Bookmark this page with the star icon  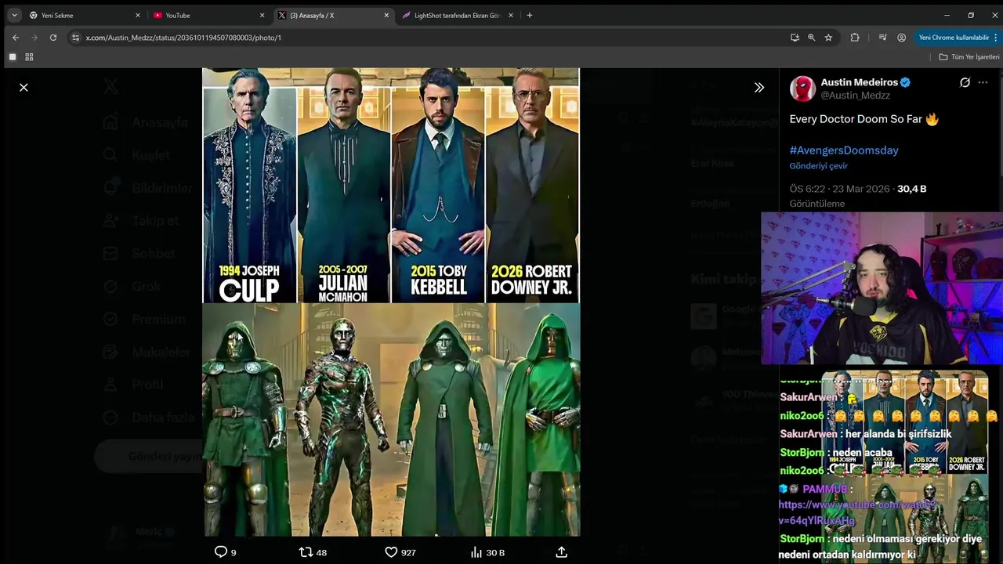coord(828,37)
